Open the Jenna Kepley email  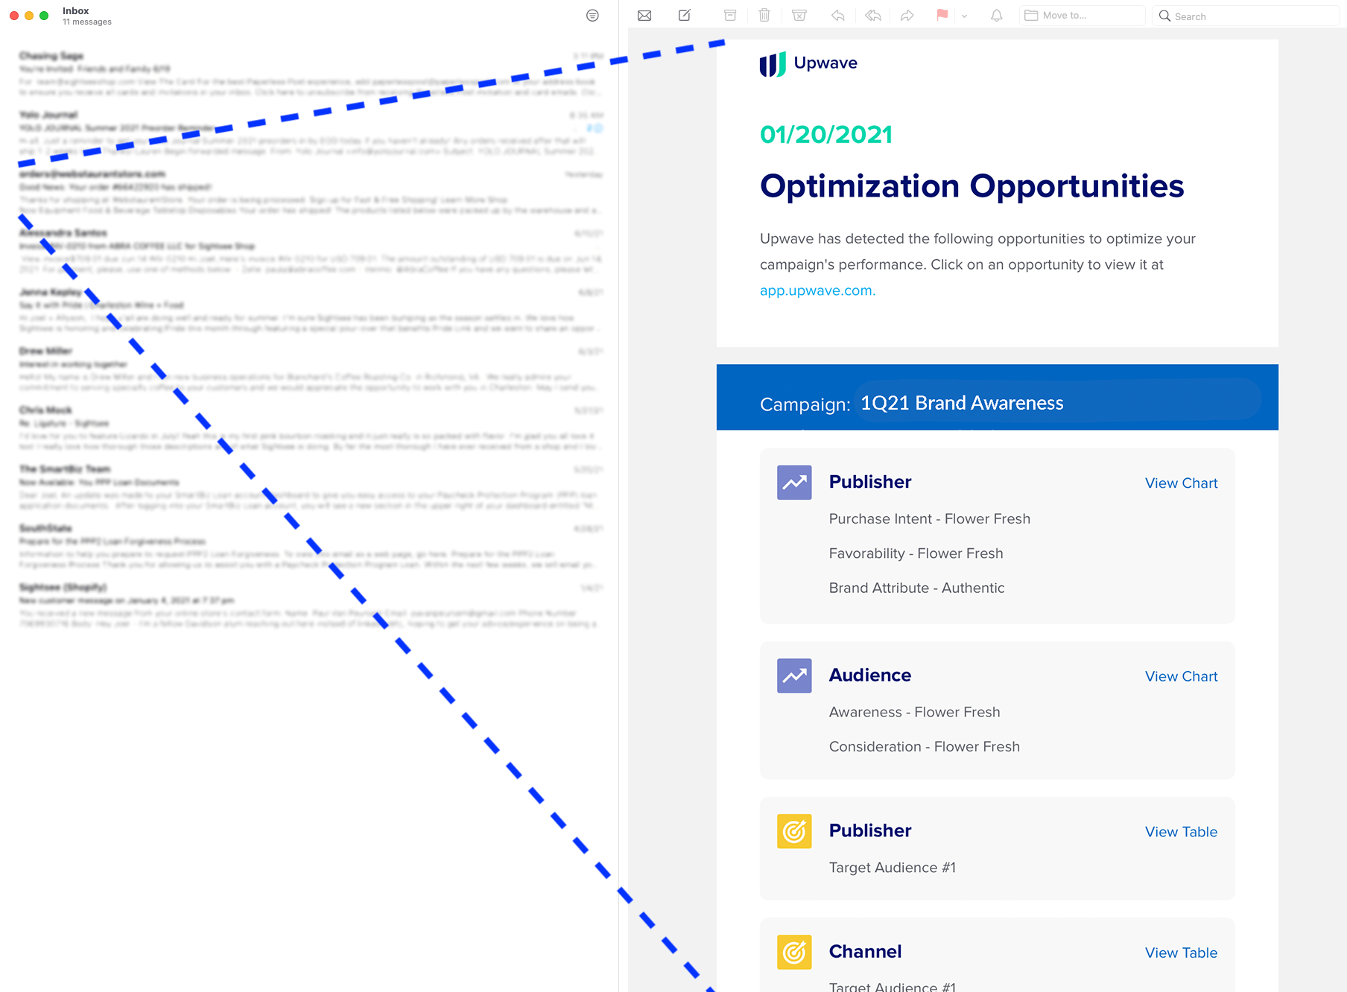(x=311, y=311)
